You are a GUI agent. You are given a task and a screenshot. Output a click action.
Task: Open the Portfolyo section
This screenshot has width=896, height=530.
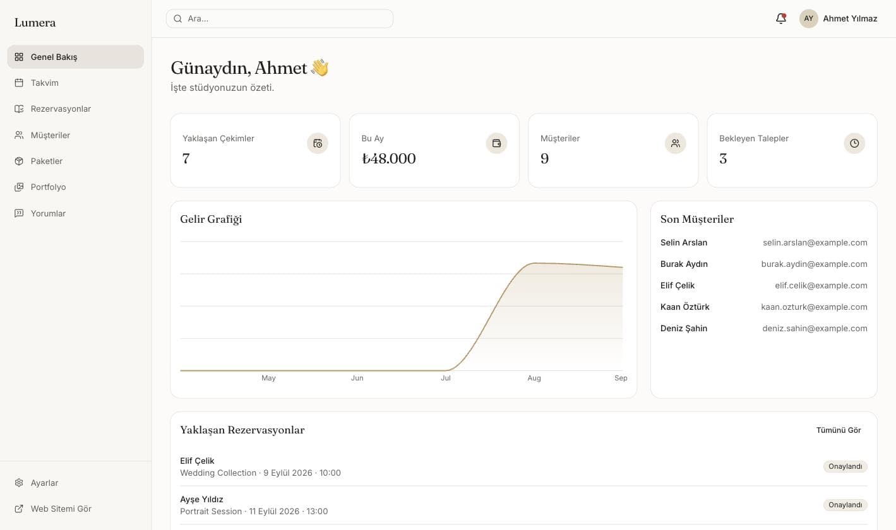[x=76, y=187]
